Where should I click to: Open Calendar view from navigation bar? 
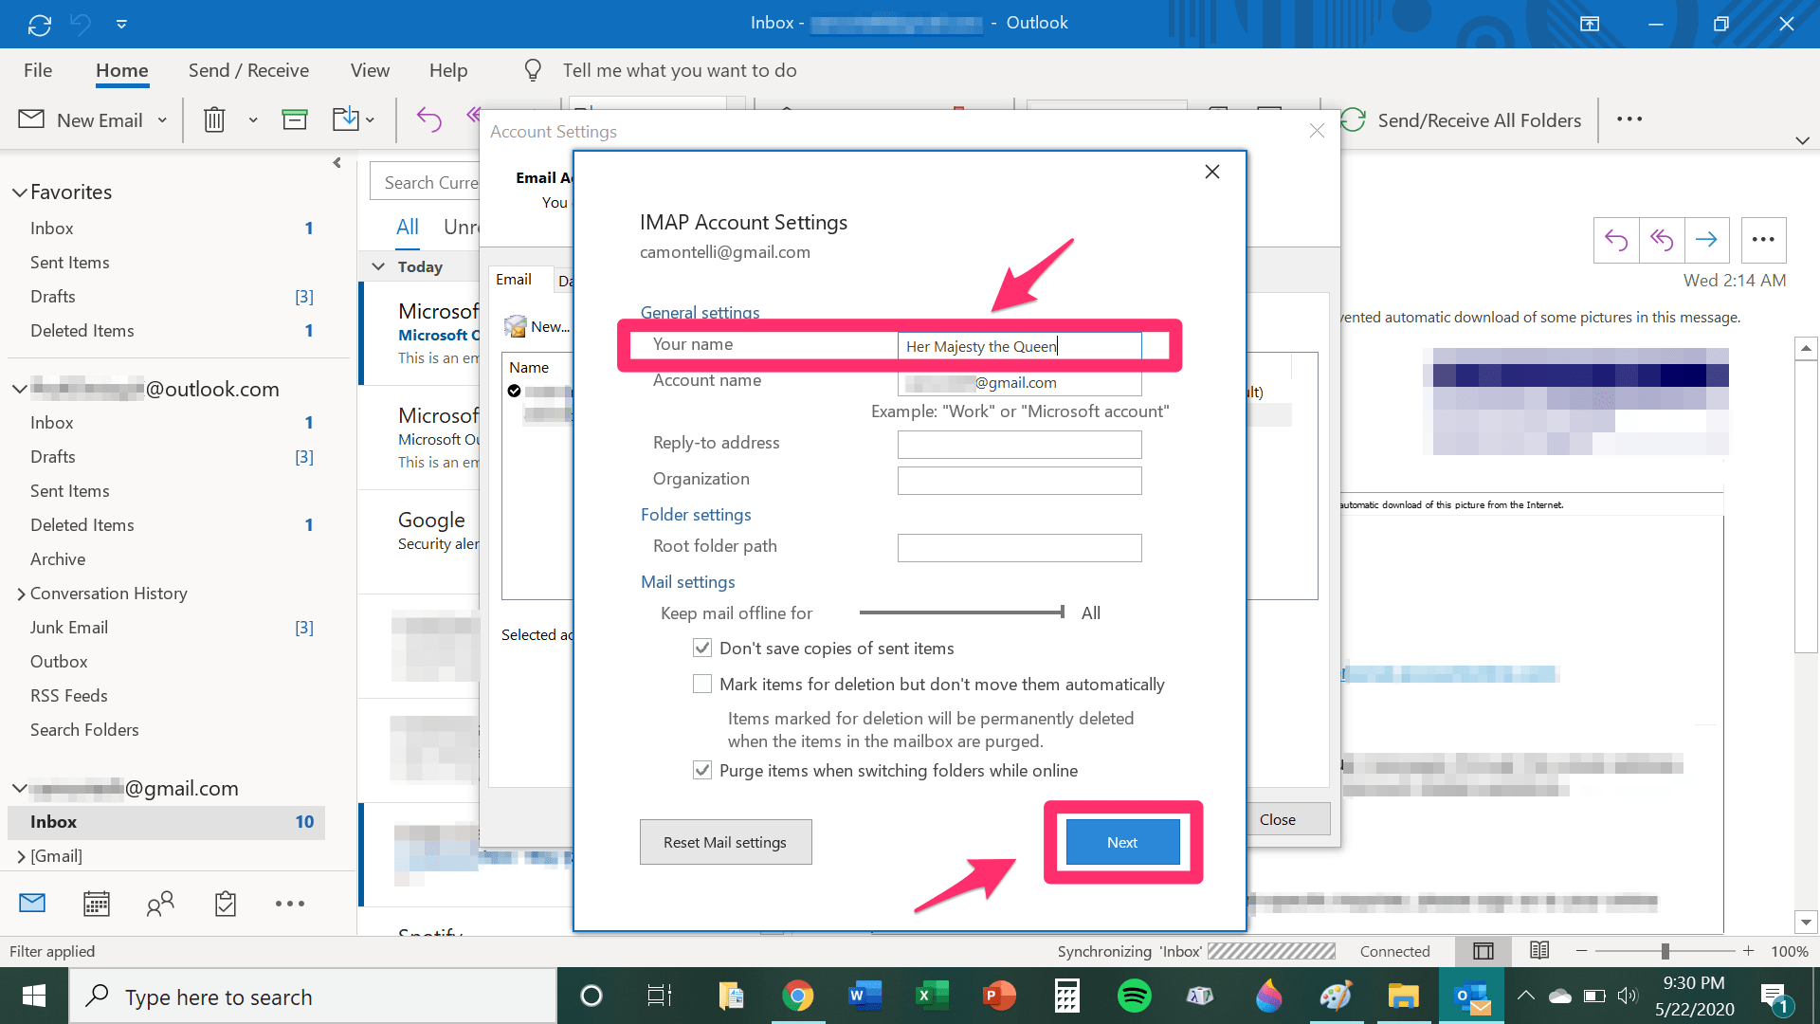click(x=97, y=904)
